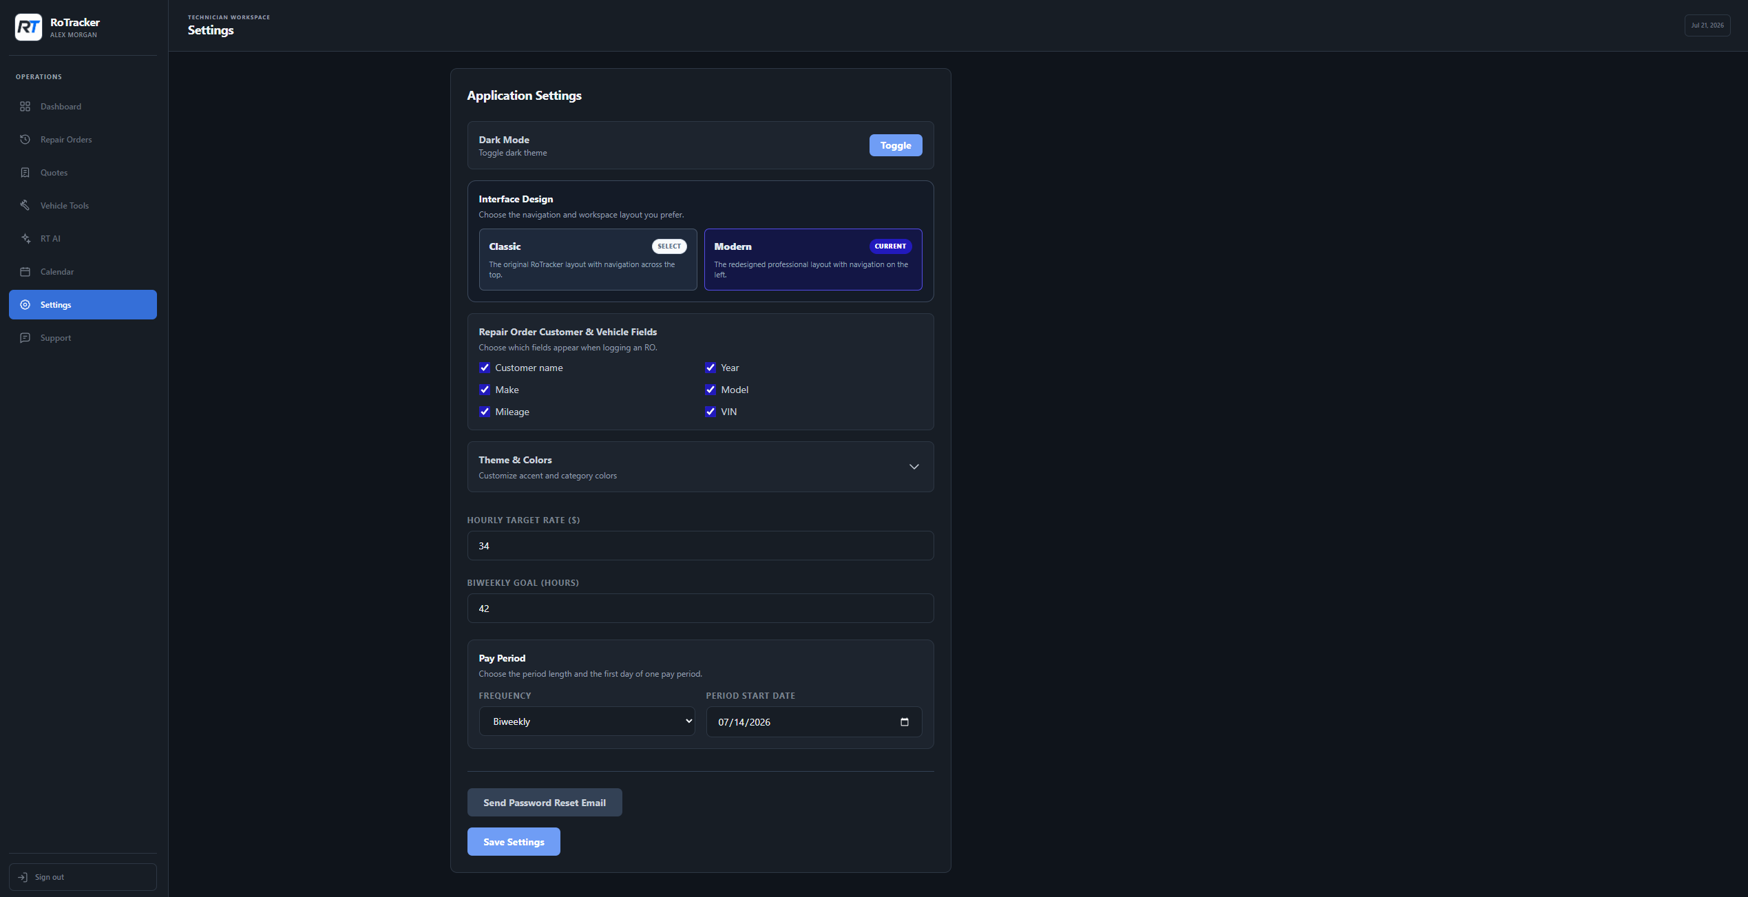Select the Classic interface design card
1748x897 pixels.
point(588,260)
